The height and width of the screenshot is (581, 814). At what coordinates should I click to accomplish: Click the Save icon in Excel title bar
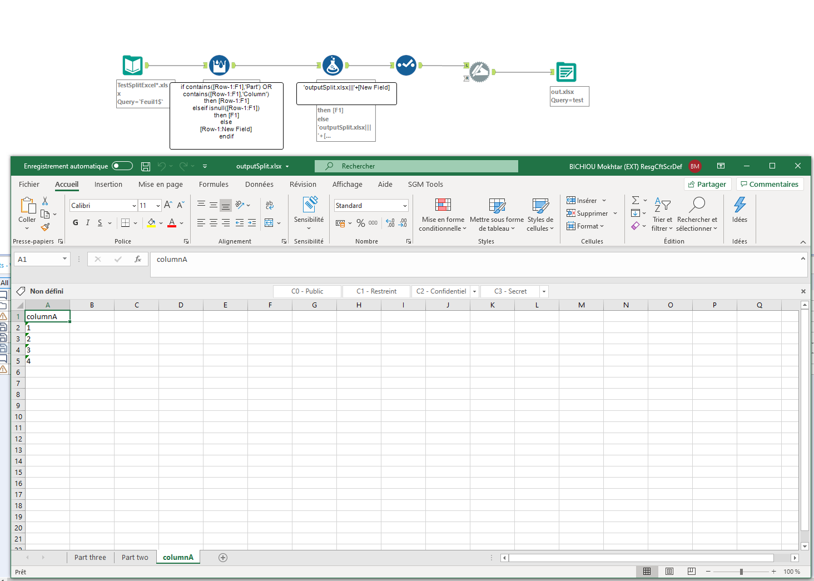[x=146, y=166]
